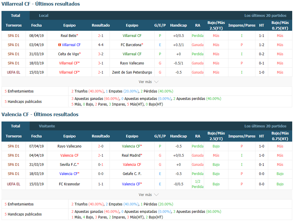294x222 pixels.
Task: Open 'Los últimos 20 partidos' in Villarreal section
Action: tap(265, 15)
